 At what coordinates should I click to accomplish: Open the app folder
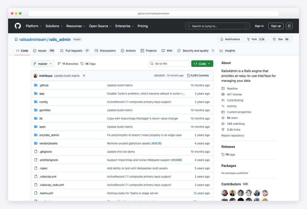42,94
